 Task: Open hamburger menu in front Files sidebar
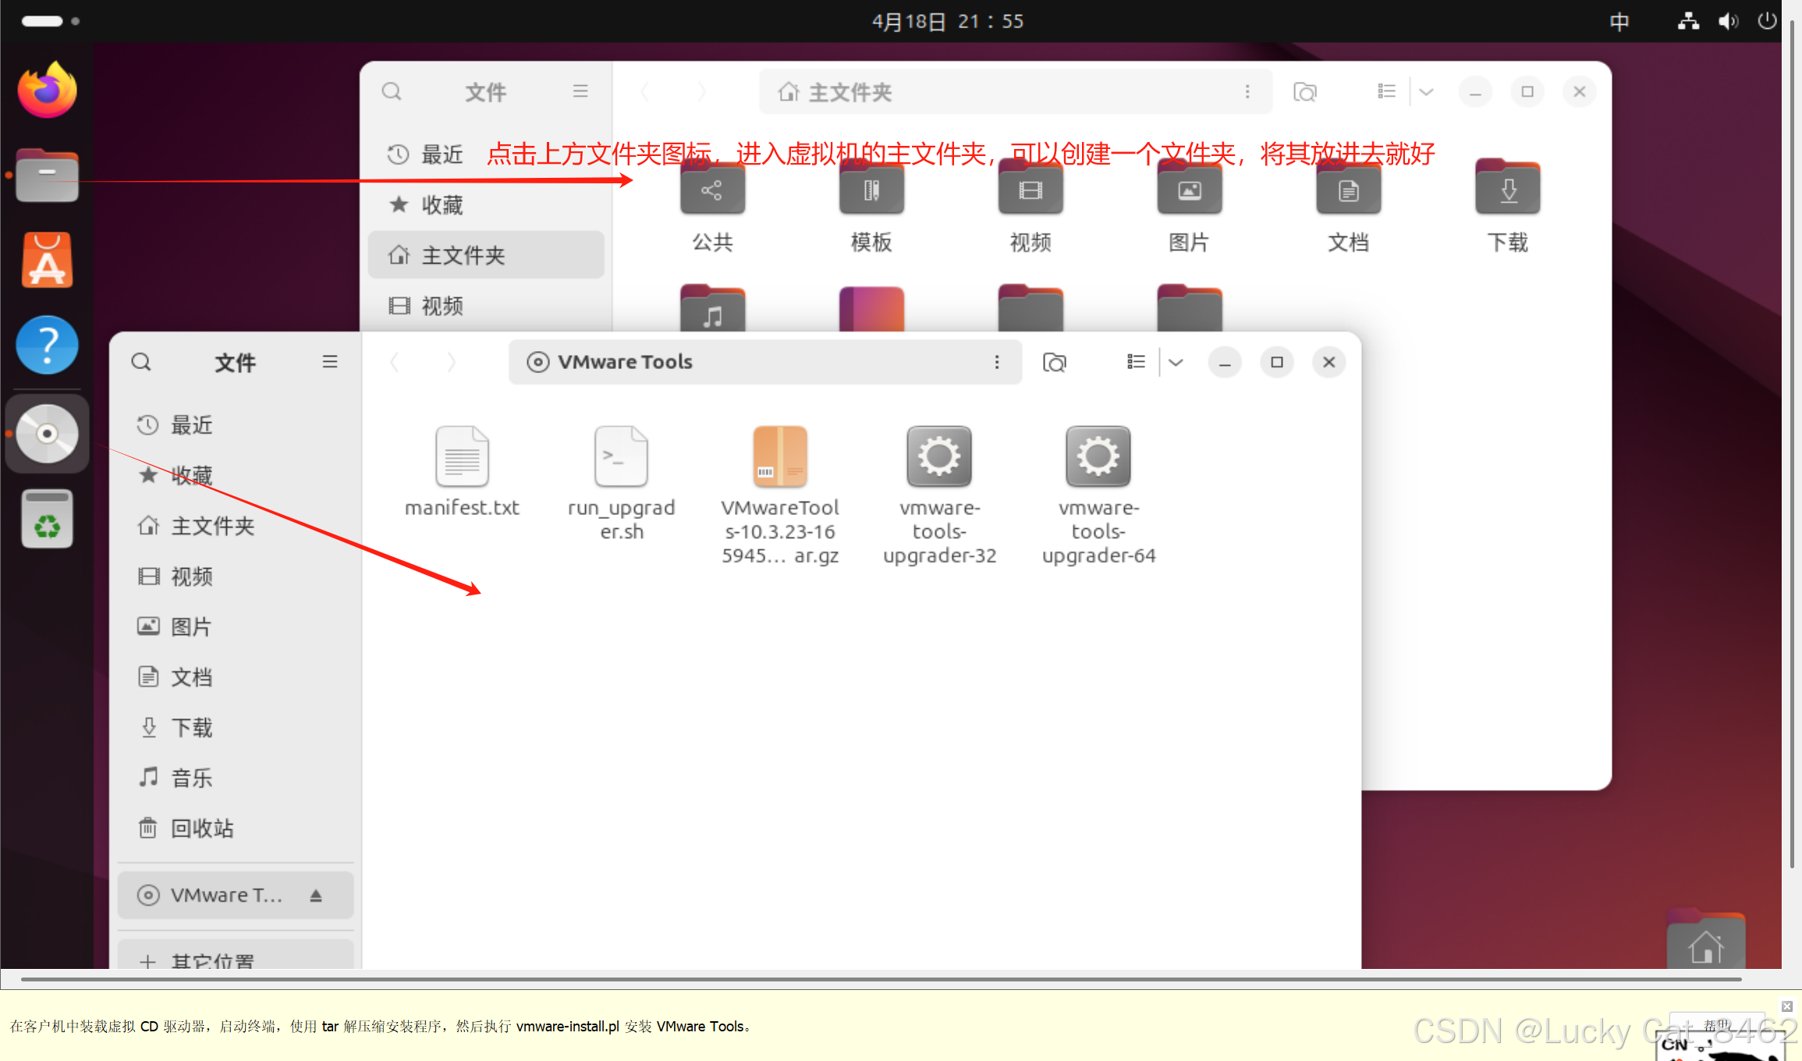tap(330, 362)
